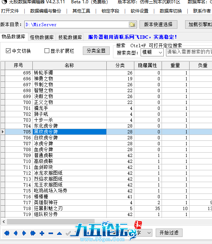Screen dimensions: 212x244
Task: Click the search content input field
Action: point(189,52)
